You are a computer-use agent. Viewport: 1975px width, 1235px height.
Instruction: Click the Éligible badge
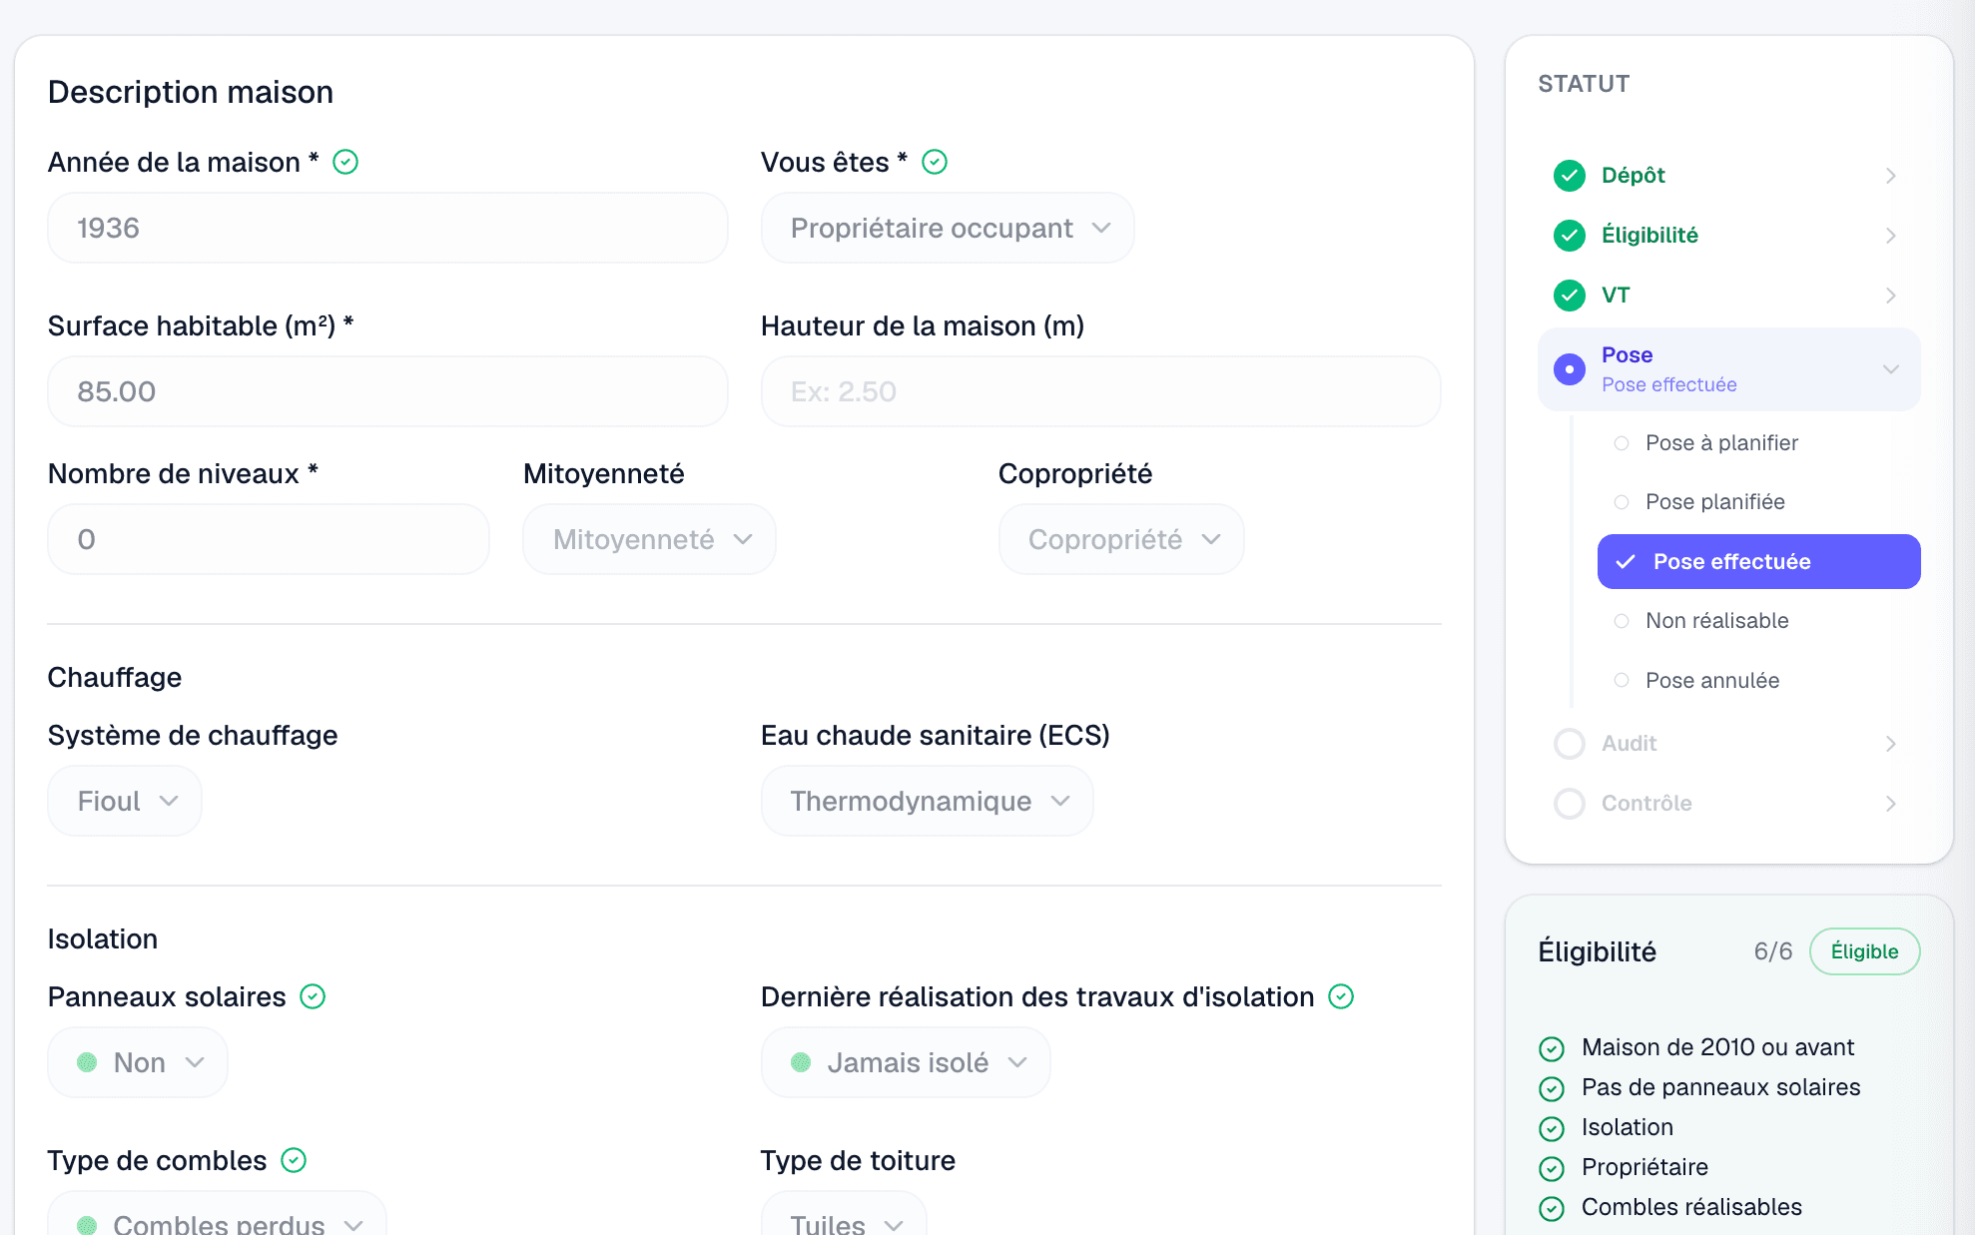coord(1864,951)
